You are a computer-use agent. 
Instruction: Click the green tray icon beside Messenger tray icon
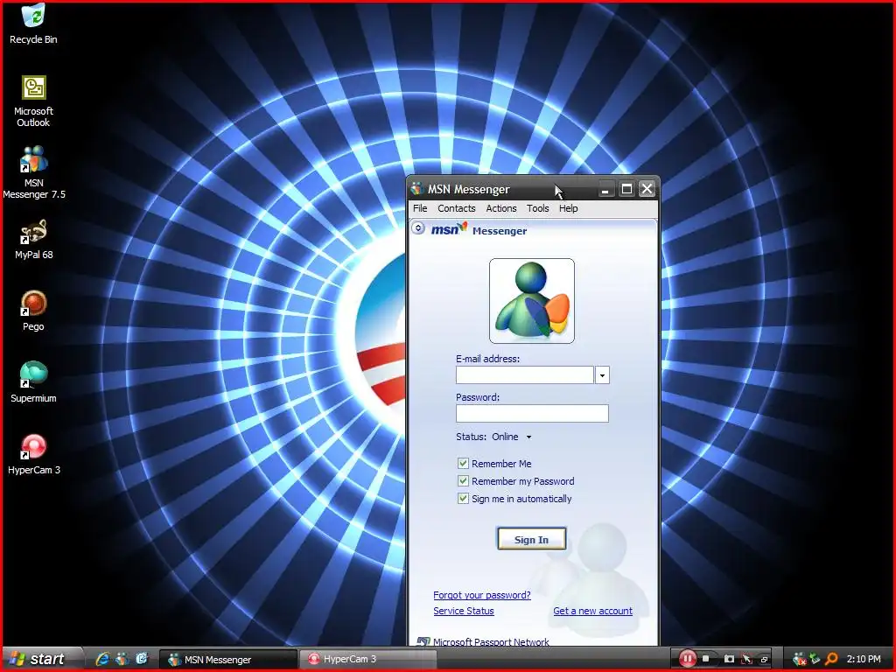(x=815, y=659)
